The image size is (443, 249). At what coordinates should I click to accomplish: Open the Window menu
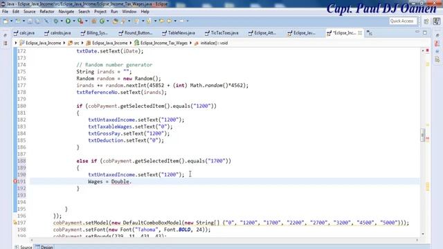pos(129,12)
